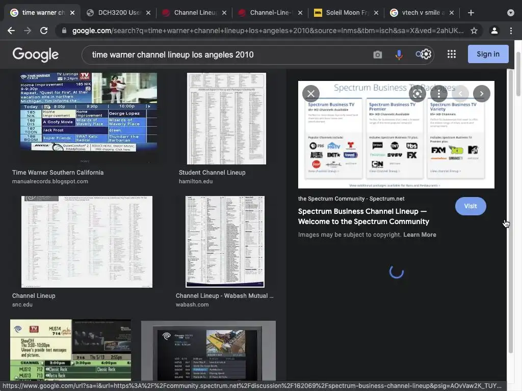Click the snc.edu source text
Screen dimensions: 522x391
pos(22,304)
